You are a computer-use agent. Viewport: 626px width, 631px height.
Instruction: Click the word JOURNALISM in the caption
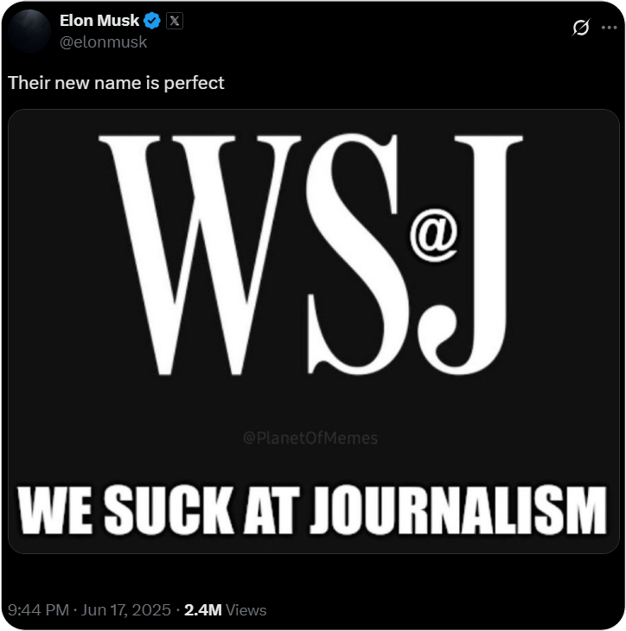pos(458,510)
